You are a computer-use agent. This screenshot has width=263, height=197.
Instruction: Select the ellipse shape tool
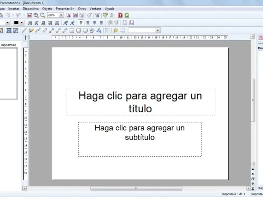click(85, 30)
